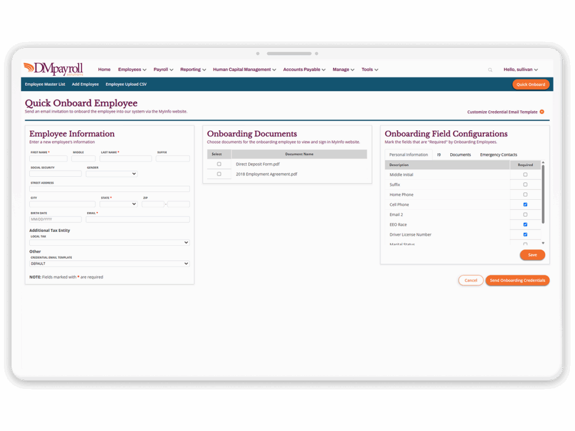The width and height of the screenshot is (575, 431).
Task: Tick the 2018 Employment Agreement.pdf checkbox
Action: click(219, 174)
